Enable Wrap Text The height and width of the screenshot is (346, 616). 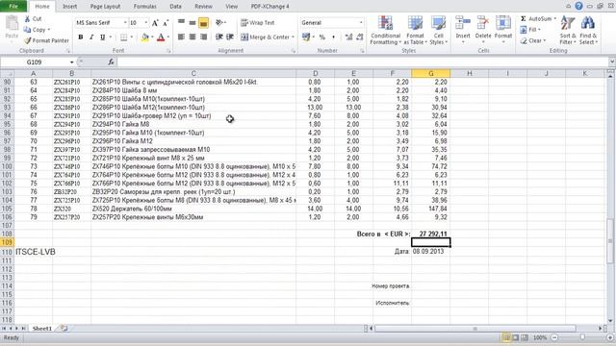coord(257,23)
